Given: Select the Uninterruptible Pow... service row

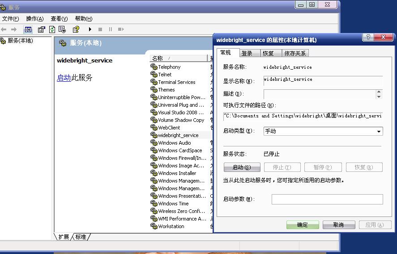Looking at the screenshot, I should click(x=181, y=97).
